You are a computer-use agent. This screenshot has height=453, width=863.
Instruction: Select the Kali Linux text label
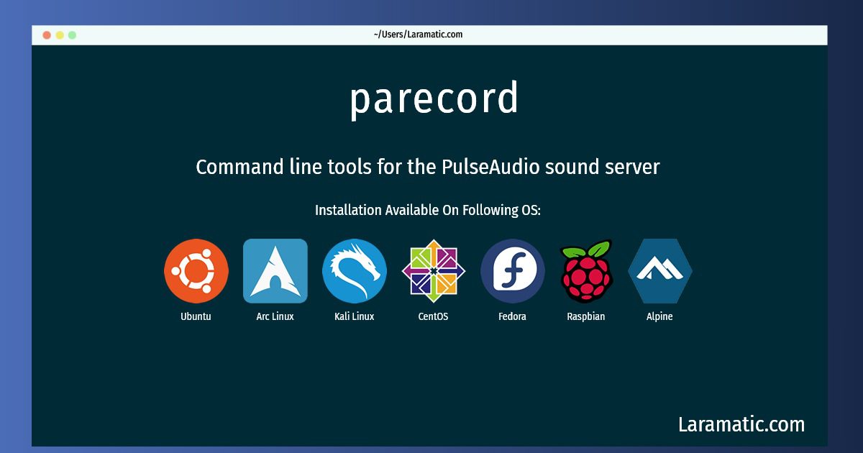pos(355,316)
